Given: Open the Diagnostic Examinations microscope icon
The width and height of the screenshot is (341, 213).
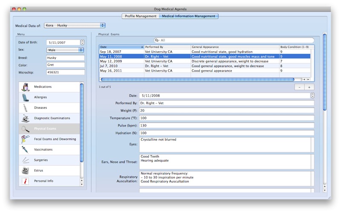Looking at the screenshot, I should [26, 118].
